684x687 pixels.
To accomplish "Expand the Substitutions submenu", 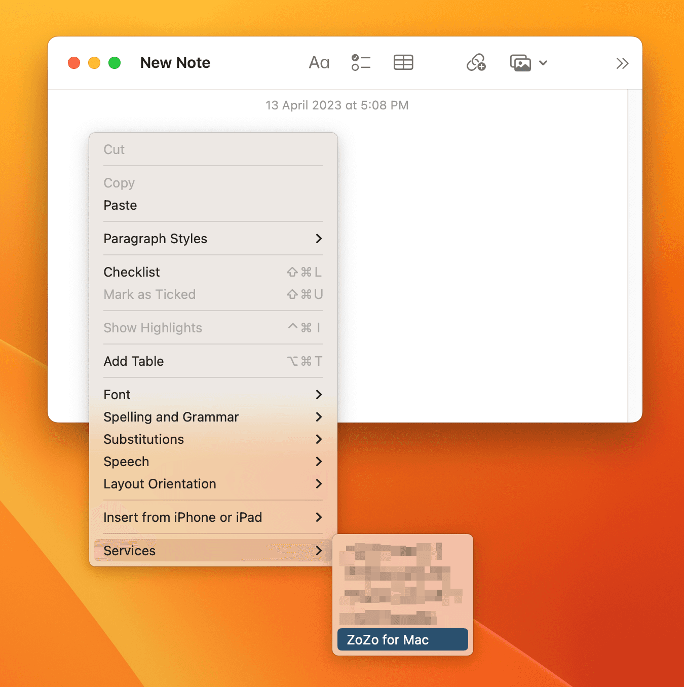I will point(213,439).
